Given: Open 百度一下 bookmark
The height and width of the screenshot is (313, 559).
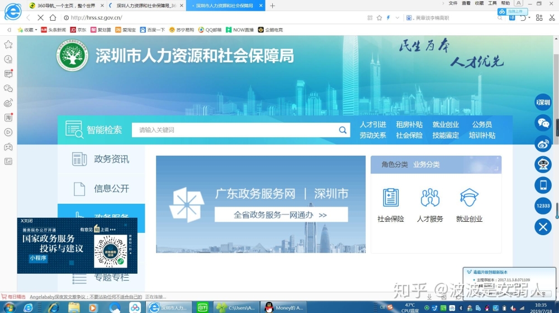Looking at the screenshot, I should 152,30.
